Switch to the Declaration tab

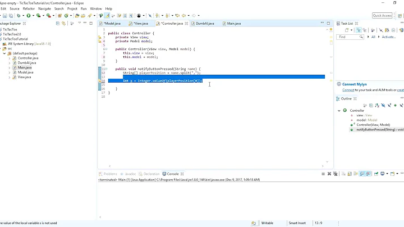[149, 174]
